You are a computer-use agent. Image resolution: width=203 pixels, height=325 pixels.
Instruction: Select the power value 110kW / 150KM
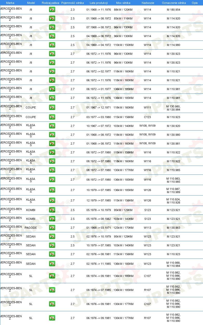coord(123,45)
